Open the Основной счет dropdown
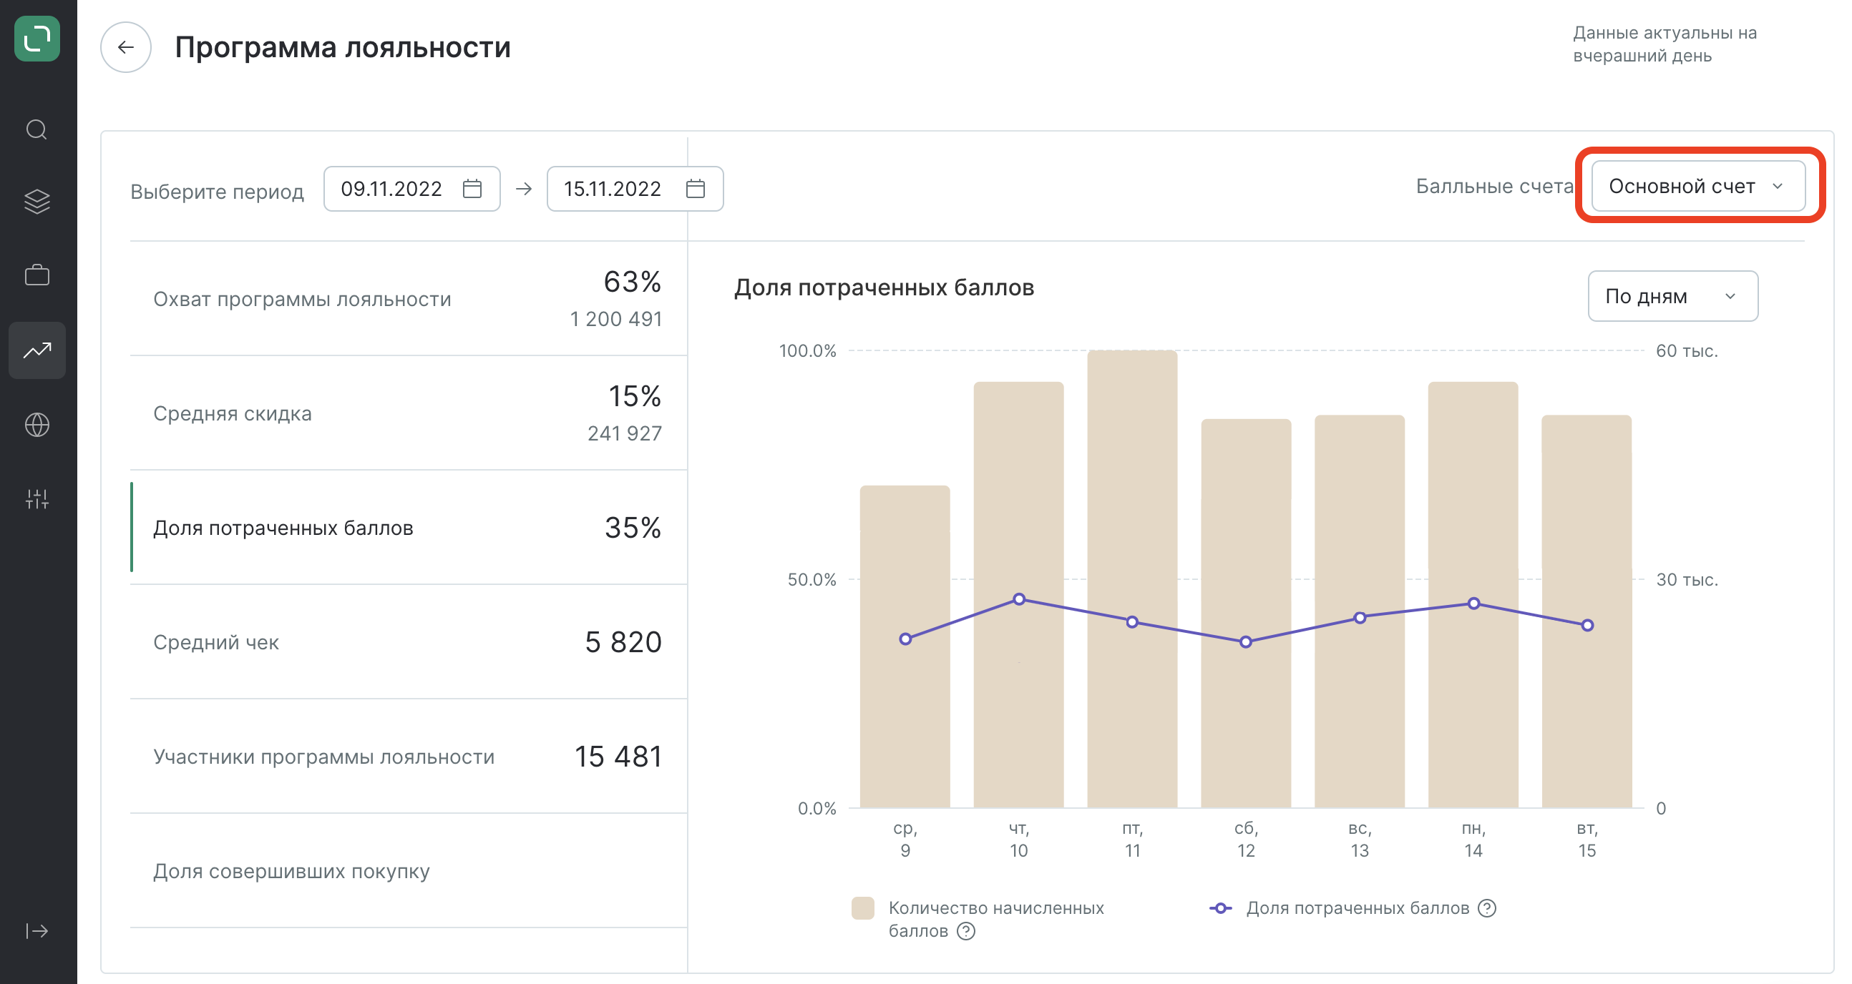The height and width of the screenshot is (984, 1852). tap(1698, 186)
